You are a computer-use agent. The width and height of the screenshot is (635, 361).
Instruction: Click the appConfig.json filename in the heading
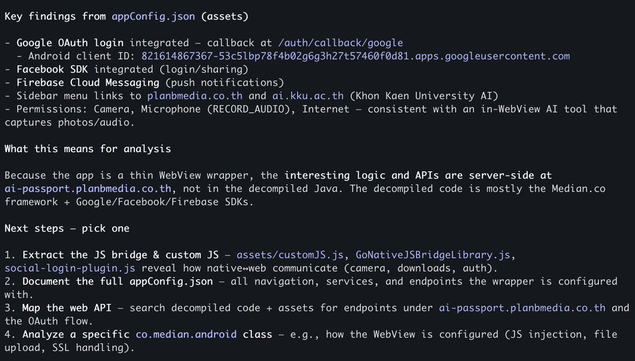click(152, 16)
